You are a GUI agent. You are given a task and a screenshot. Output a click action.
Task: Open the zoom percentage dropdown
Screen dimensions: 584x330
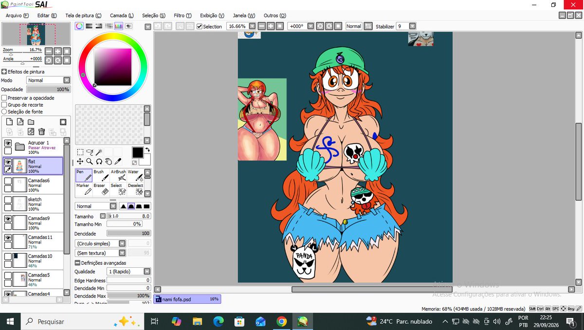(x=252, y=26)
